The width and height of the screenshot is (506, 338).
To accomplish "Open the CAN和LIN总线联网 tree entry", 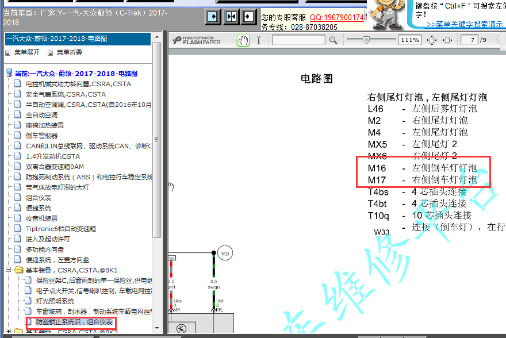I will tap(89, 146).
